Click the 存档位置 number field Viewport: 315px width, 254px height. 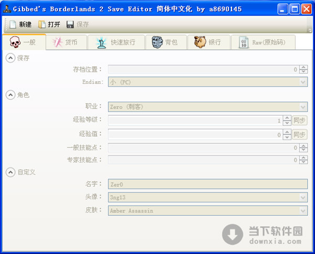[x=203, y=70]
